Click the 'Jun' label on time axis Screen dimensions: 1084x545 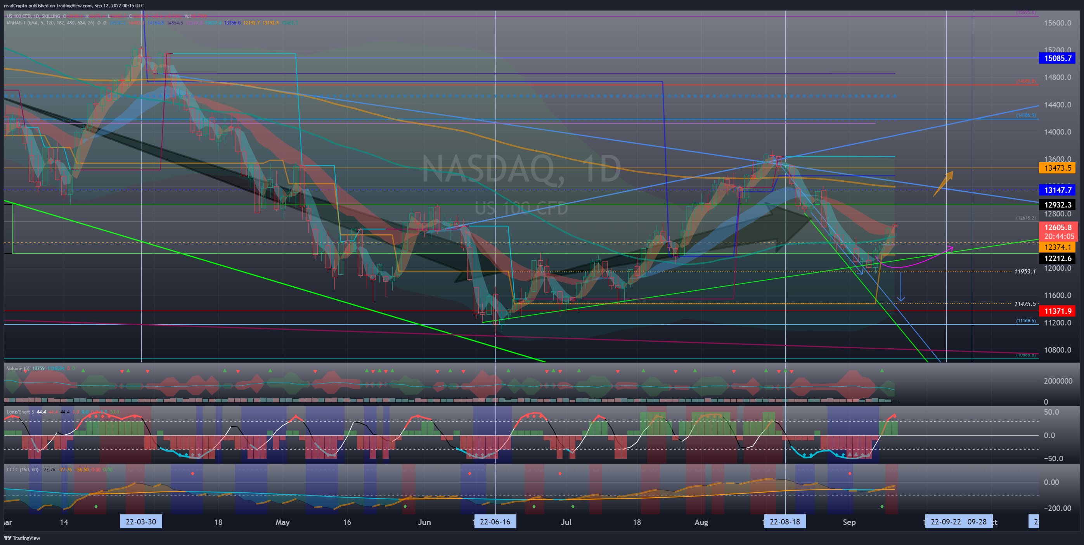(424, 522)
